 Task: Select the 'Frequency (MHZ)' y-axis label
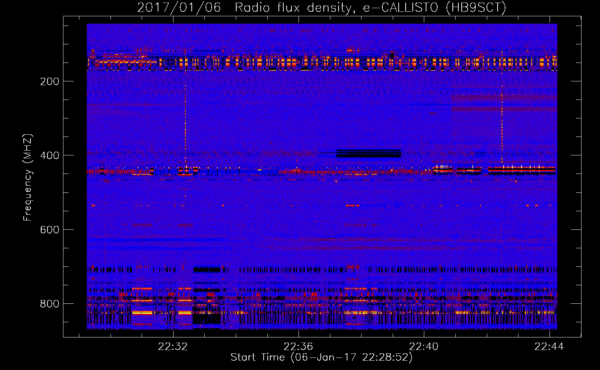pos(28,178)
